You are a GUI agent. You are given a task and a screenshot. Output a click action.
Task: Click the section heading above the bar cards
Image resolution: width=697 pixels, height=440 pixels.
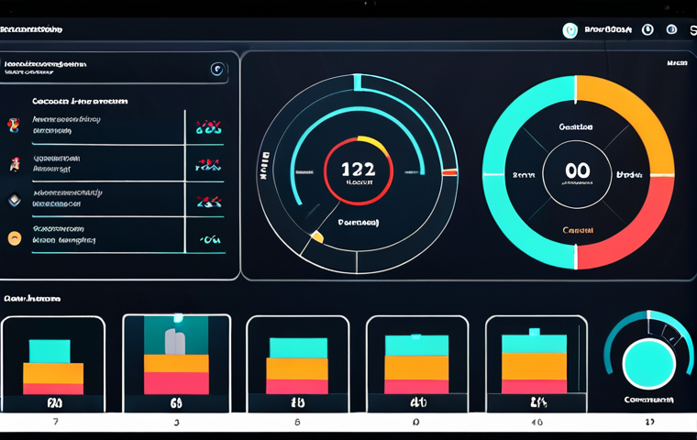[32, 299]
